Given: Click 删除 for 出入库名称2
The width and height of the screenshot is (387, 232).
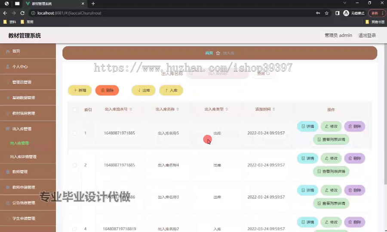Looking at the screenshot, I should point(355,222).
